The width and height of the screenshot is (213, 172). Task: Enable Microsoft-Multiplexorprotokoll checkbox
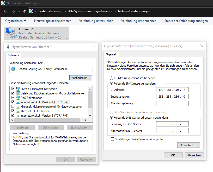(13, 106)
